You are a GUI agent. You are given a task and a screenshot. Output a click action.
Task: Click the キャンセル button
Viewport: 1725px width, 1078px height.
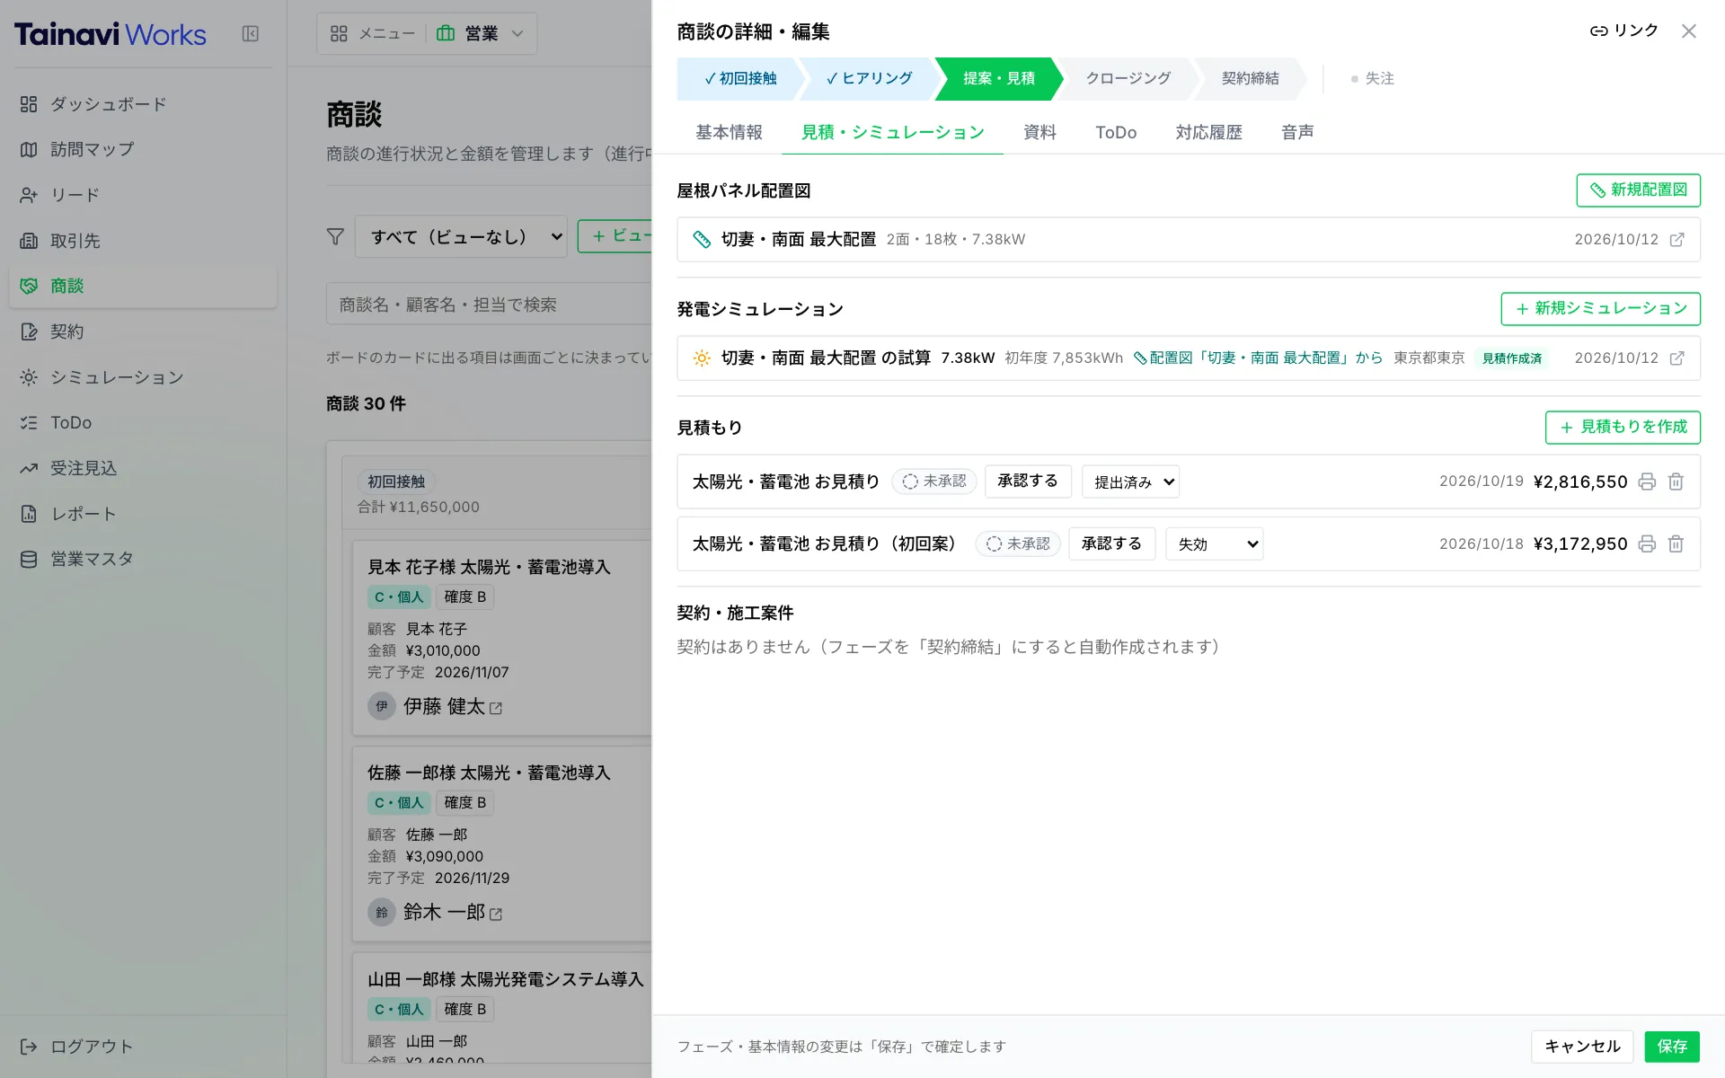pyautogui.click(x=1582, y=1047)
